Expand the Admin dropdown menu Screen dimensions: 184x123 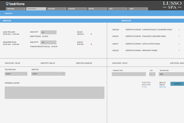pos(138,9)
